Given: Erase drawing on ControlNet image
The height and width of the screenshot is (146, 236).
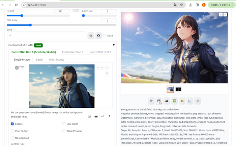Looking at the screenshot, I should (x=102, y=67).
